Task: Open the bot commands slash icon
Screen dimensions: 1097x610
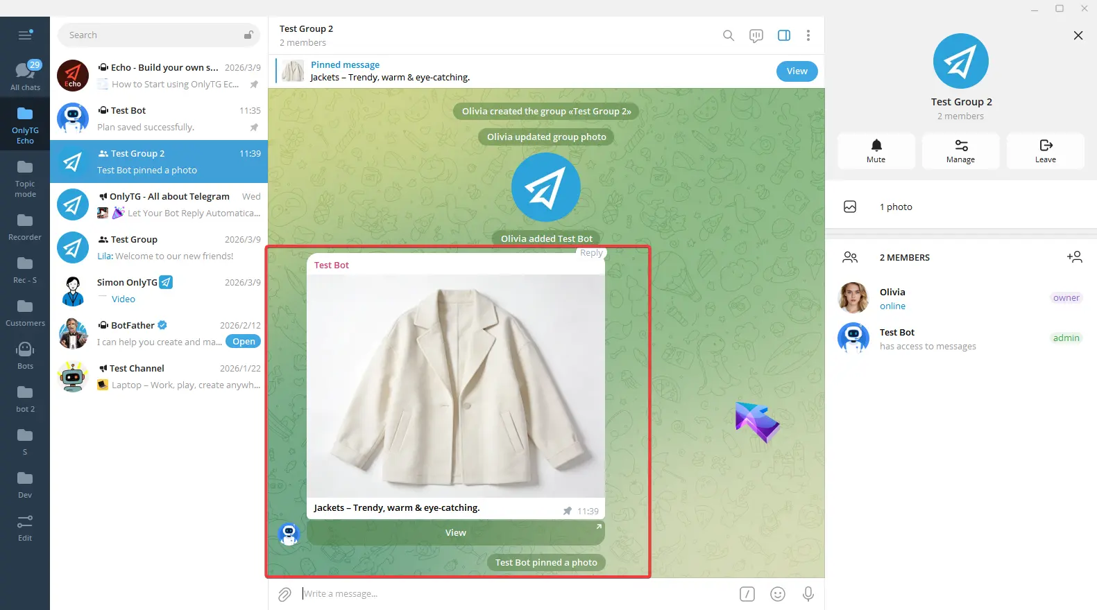Action: [x=747, y=594]
